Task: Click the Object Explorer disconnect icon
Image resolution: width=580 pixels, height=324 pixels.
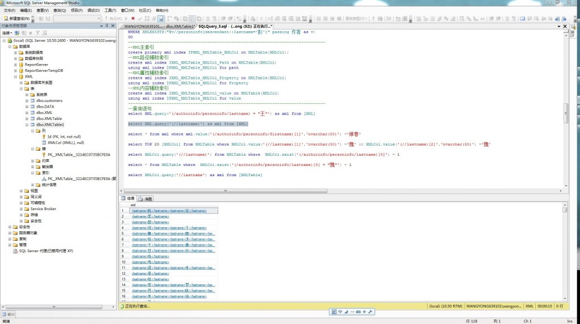Action: (24, 33)
